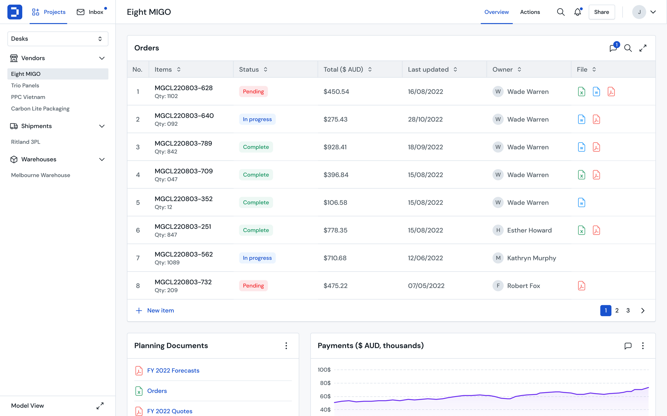This screenshot has height=416, width=667.
Task: Open the Orders comments icon with badge
Action: click(613, 48)
